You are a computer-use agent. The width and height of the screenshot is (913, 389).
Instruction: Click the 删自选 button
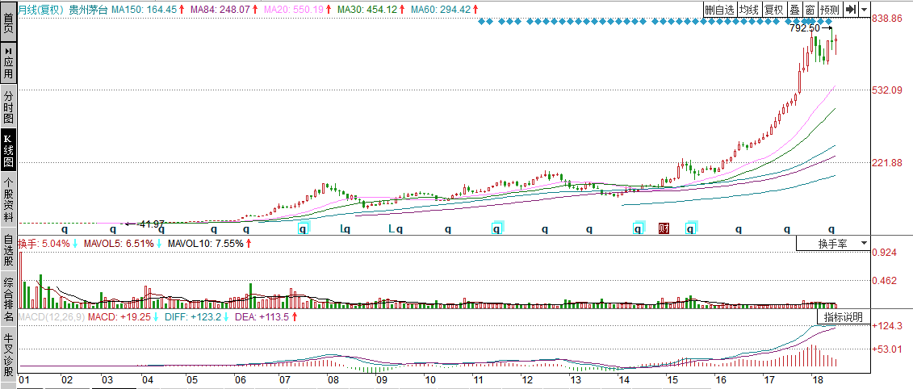(x=719, y=10)
